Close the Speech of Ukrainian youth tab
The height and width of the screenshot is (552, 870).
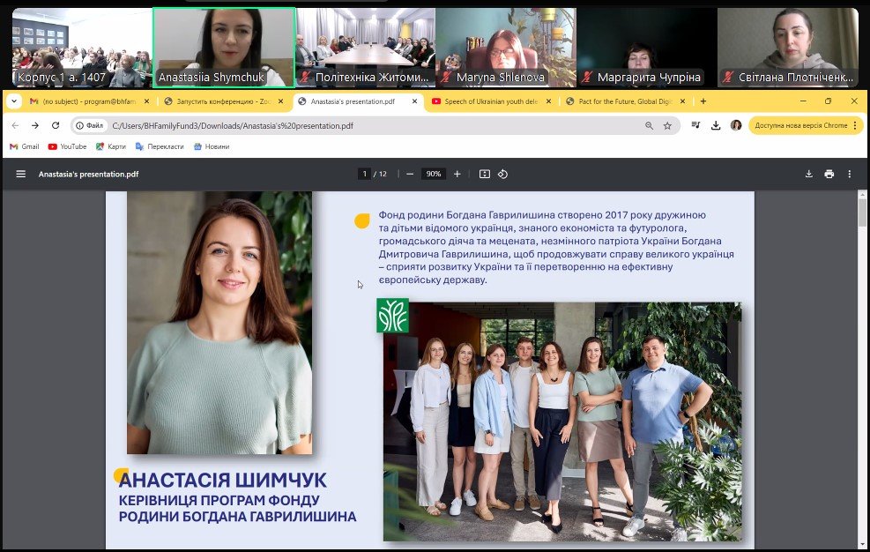(x=549, y=101)
